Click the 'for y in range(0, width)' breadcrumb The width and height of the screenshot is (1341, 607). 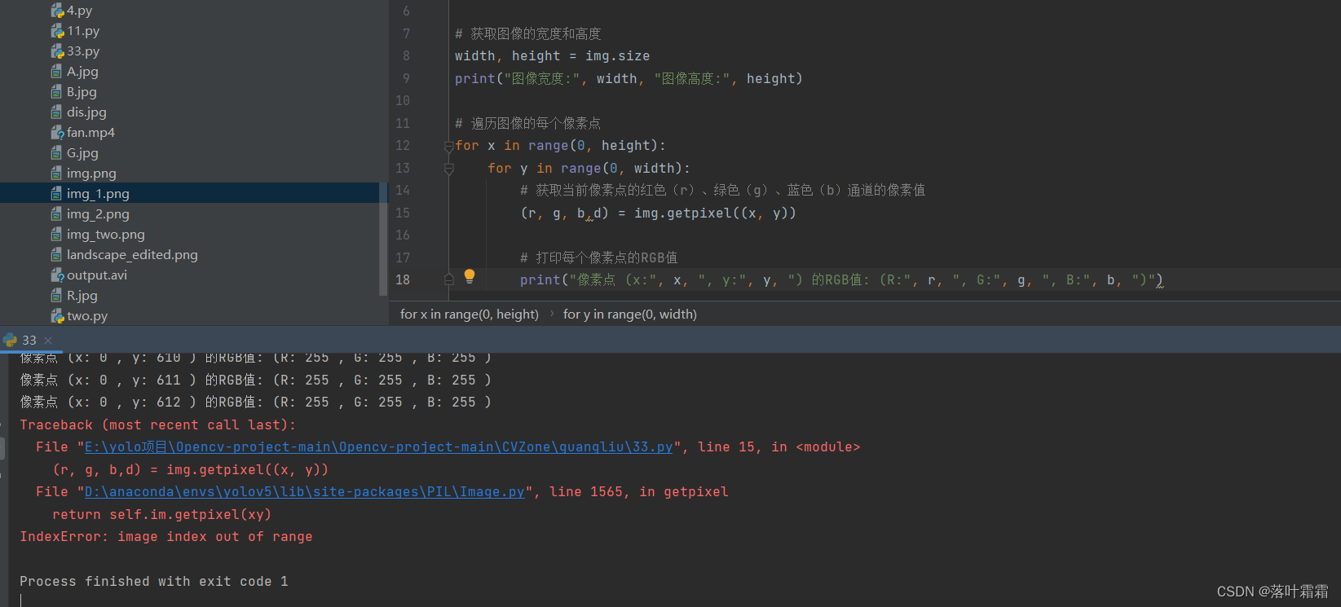[x=630, y=314]
